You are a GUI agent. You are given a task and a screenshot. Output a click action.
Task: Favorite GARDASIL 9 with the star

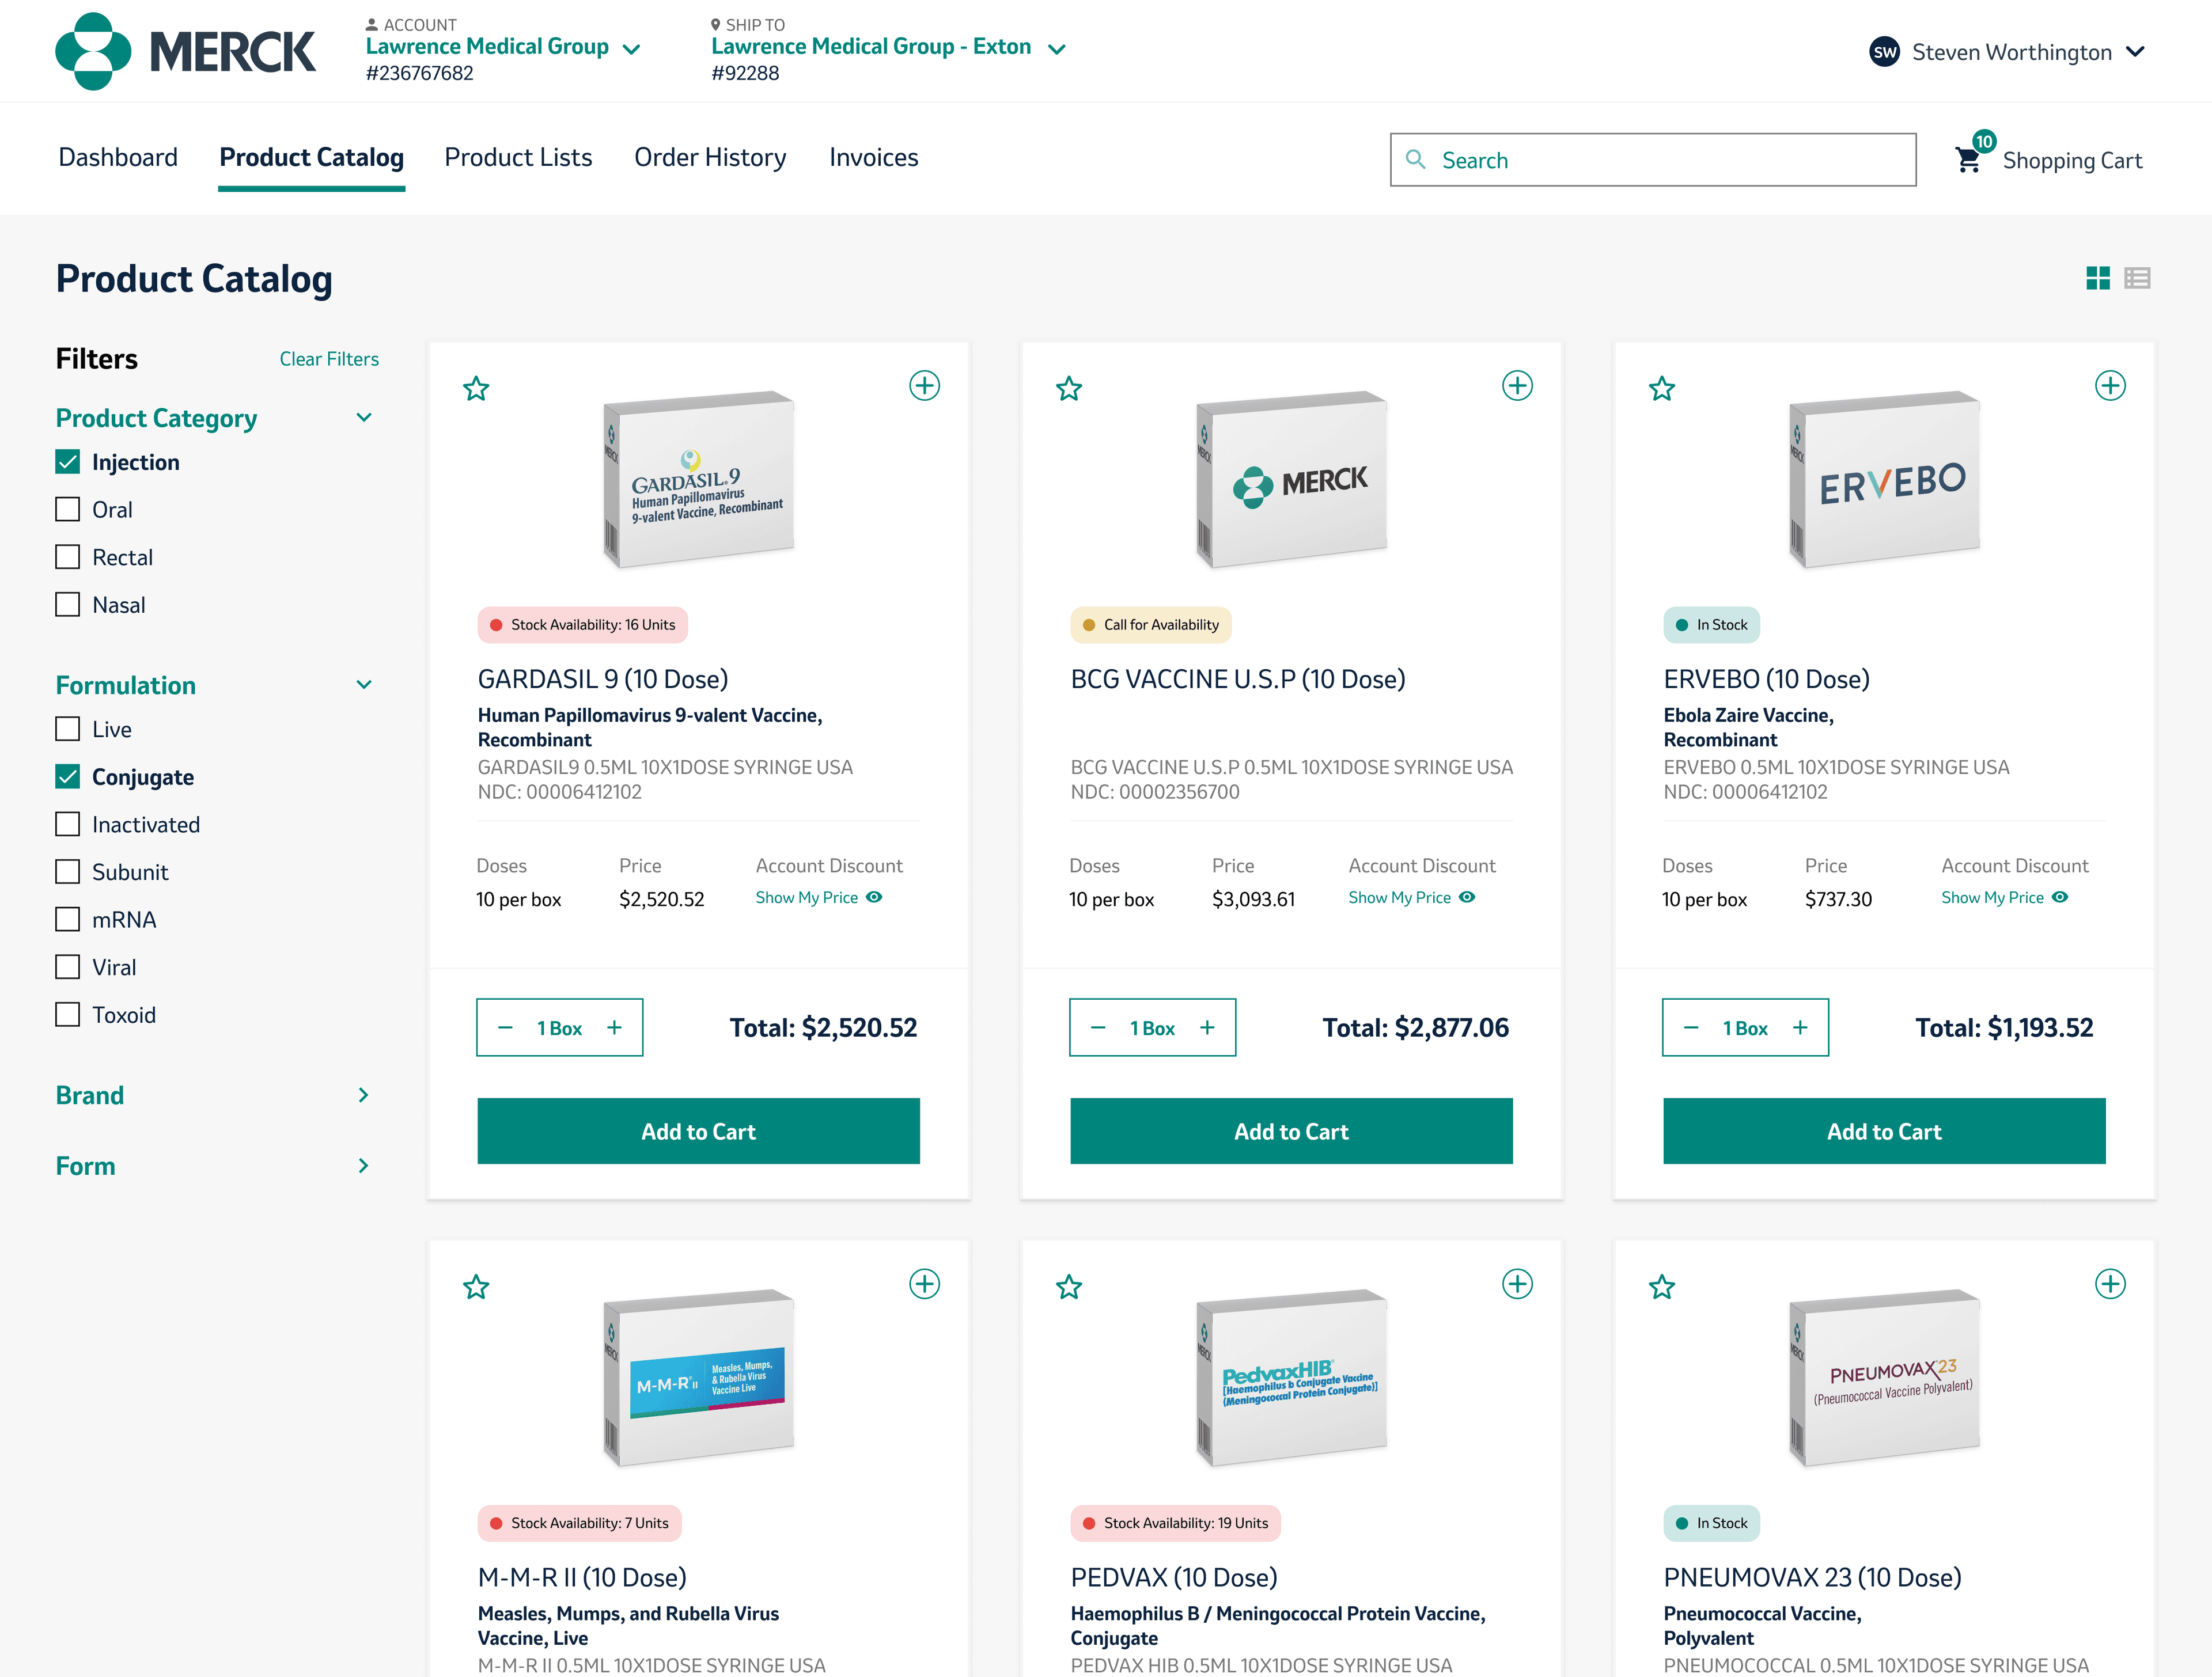(x=476, y=388)
